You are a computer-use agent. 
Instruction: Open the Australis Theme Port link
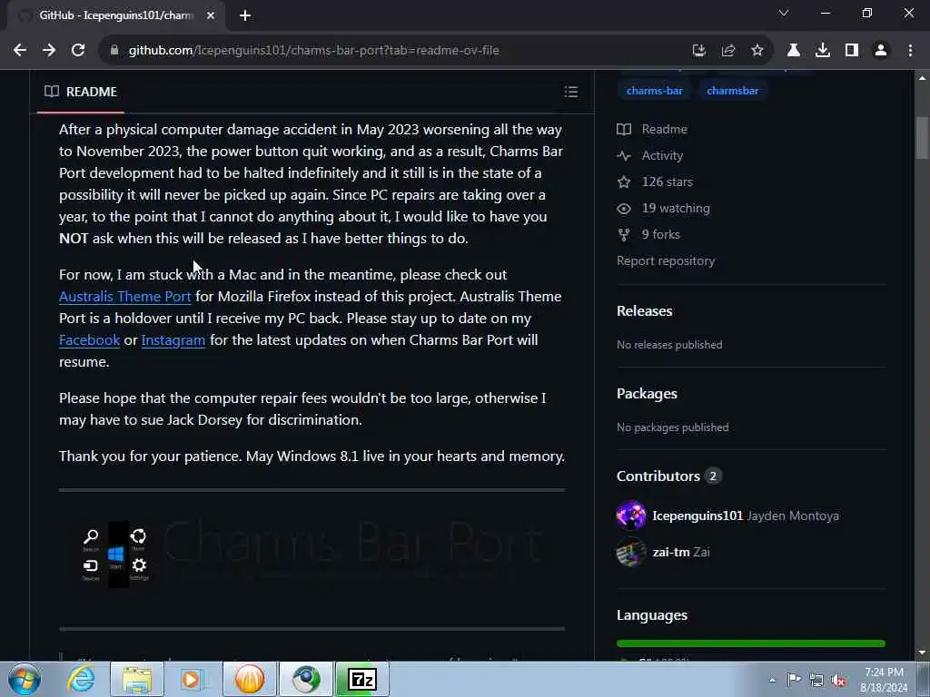coord(125,297)
